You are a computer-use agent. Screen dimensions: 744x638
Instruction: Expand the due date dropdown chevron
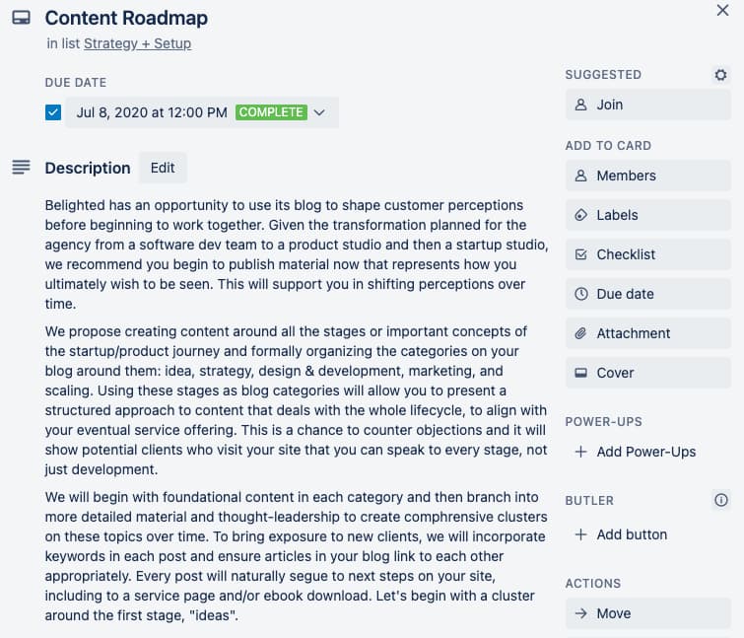319,112
